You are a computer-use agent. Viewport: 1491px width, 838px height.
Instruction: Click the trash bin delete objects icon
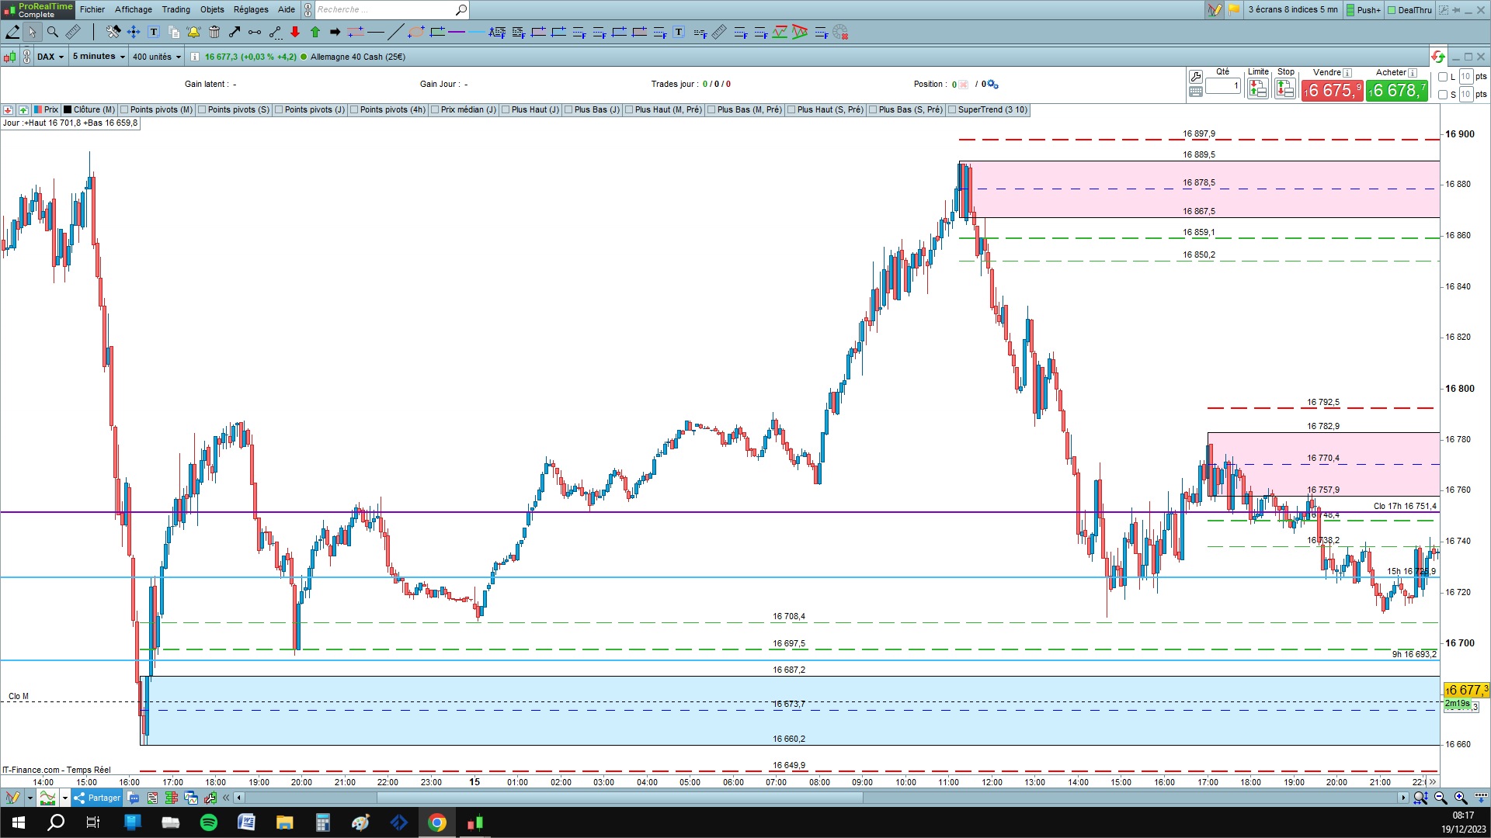(214, 32)
